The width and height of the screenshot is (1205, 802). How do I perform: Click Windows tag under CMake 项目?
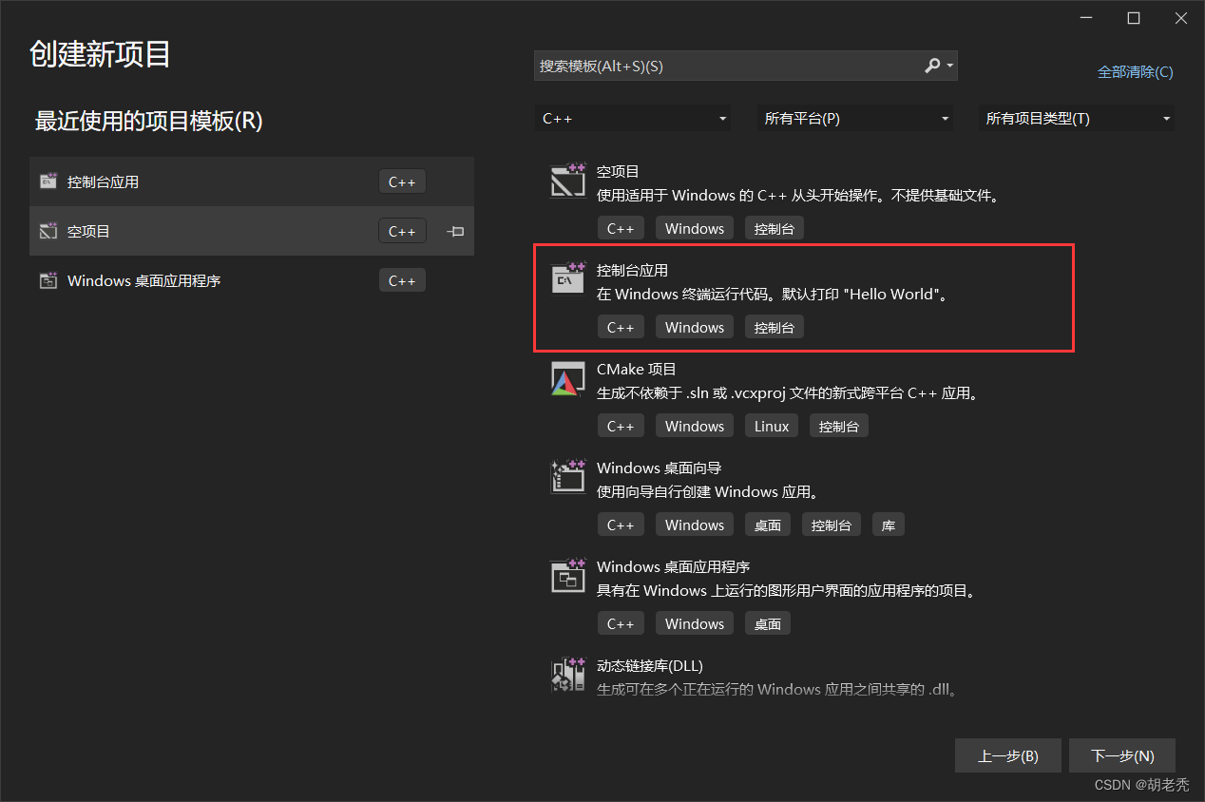[695, 426]
